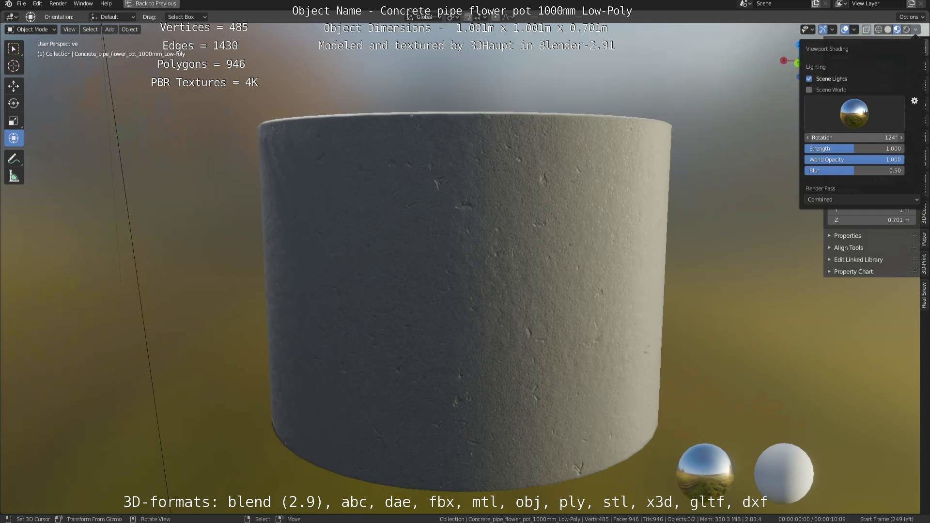The height and width of the screenshot is (523, 930).
Task: Expand the Property Chart panel
Action: [x=870, y=272]
